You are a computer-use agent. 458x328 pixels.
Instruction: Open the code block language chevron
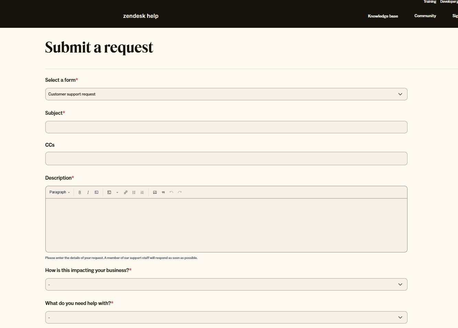click(117, 192)
